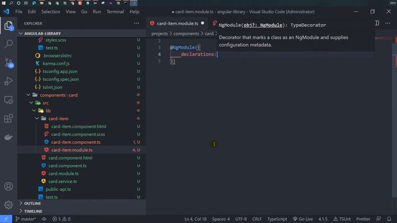Open the Explorer view in activity bar
The height and width of the screenshot is (223, 397).
point(9,26)
